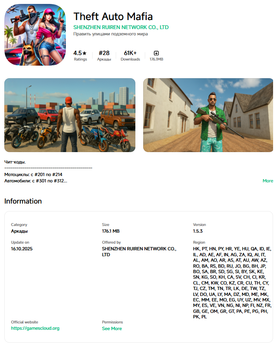The width and height of the screenshot is (277, 347).
Task: Click the Information section heading
Action: (x=23, y=201)
